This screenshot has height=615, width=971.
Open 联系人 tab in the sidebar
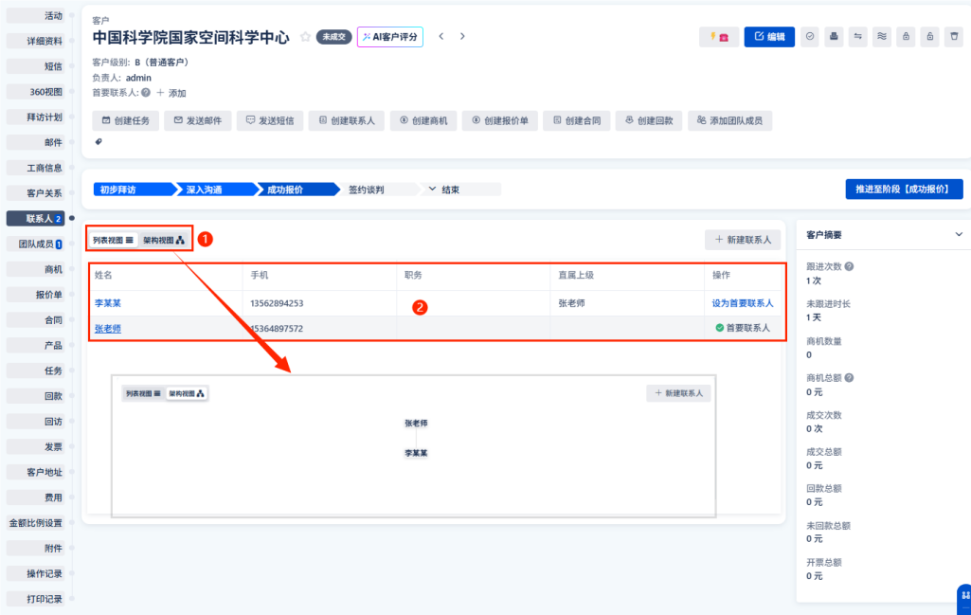pos(35,219)
